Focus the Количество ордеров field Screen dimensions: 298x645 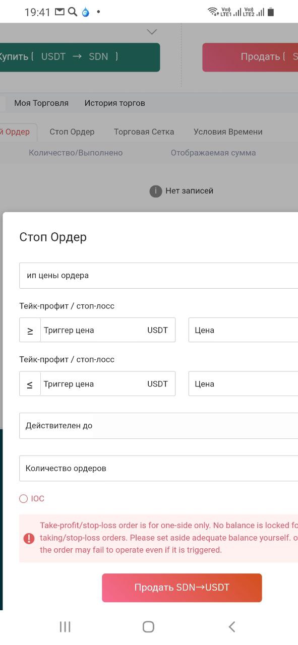click(159, 469)
